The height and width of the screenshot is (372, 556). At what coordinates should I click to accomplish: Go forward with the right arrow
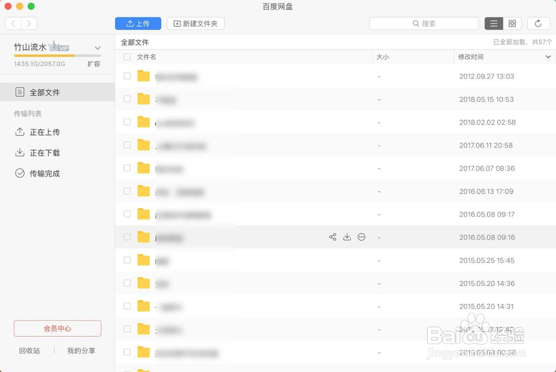pyautogui.click(x=29, y=23)
